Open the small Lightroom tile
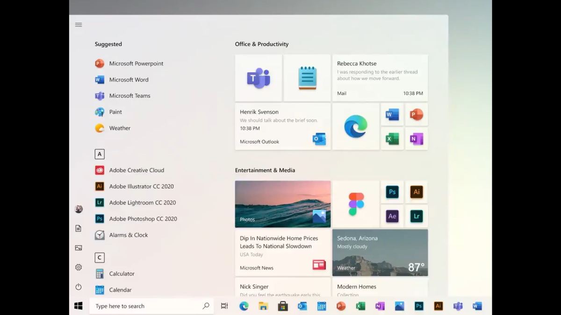 pos(417,216)
